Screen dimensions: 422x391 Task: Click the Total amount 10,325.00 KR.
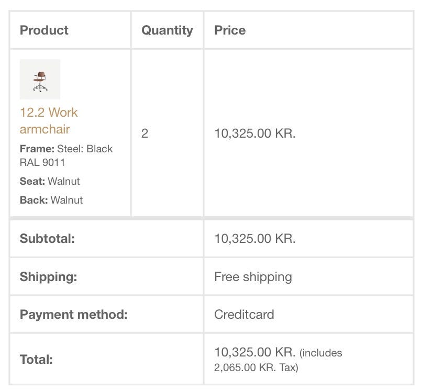255,352
